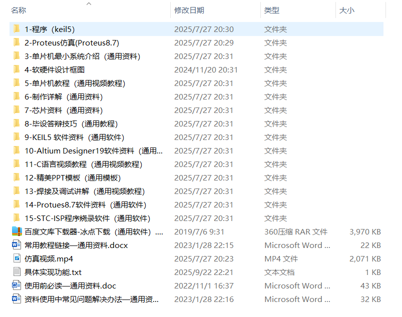Click the folder icon of 4-软硬件设计框图
The image size is (402, 317).
[17, 69]
